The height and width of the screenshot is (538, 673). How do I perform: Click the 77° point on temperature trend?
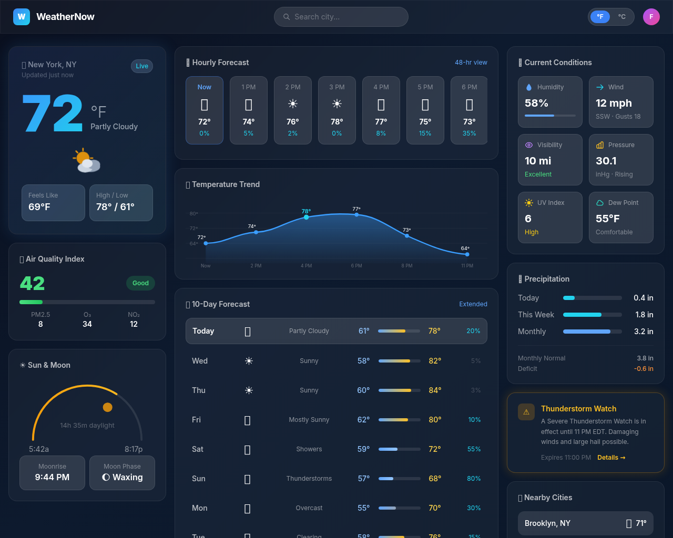356,214
